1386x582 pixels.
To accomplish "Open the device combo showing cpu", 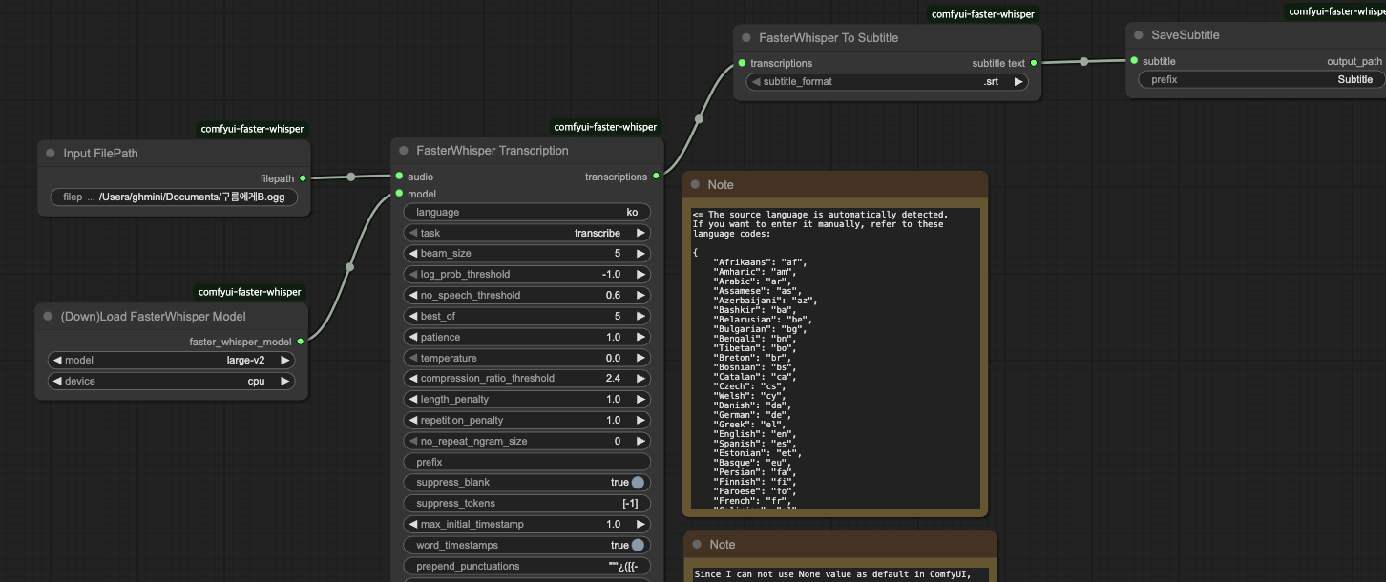I will click(x=171, y=382).
